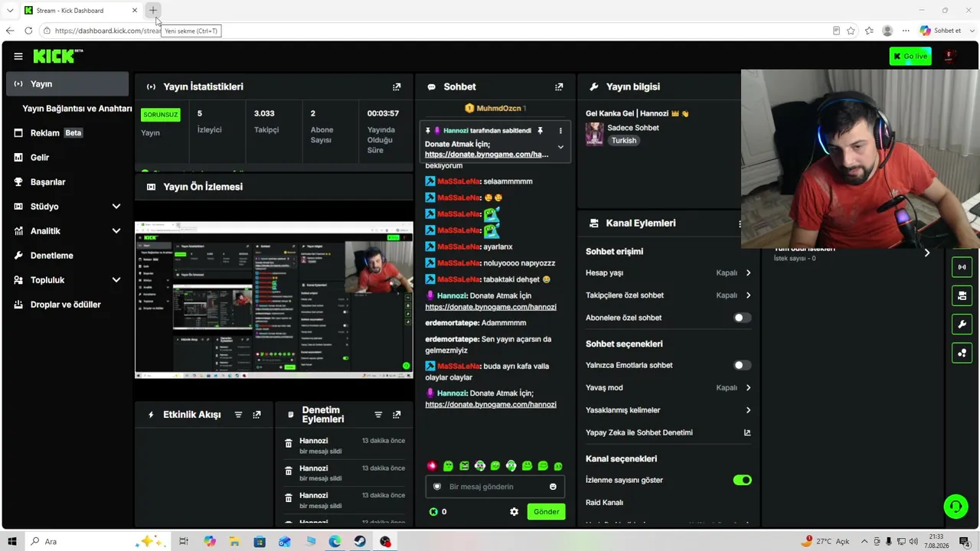Expand the pinned Donate message

(560, 148)
